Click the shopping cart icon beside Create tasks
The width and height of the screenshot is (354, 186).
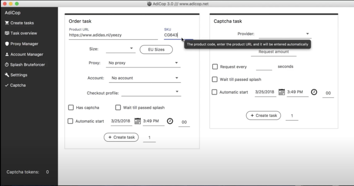tap(7, 23)
